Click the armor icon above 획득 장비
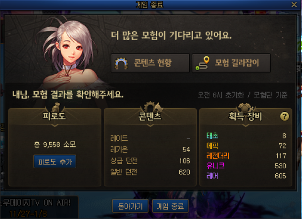 pos(245,108)
